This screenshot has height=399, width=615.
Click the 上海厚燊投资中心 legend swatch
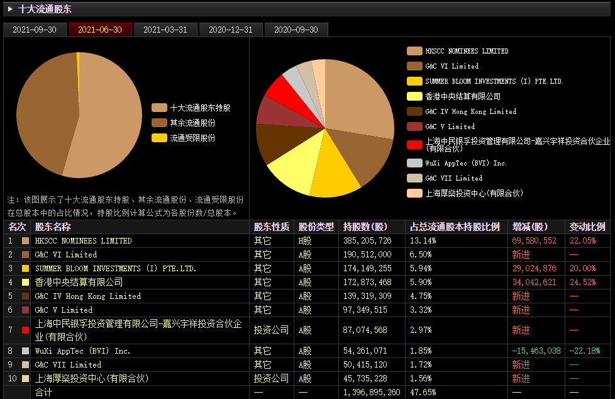pos(414,193)
